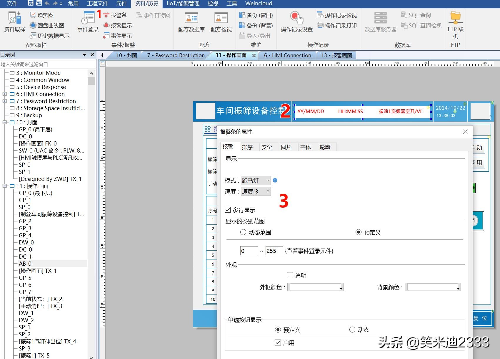Click the FTP 联机 icon
Viewport: 500px width, 359px height.
tap(455, 18)
